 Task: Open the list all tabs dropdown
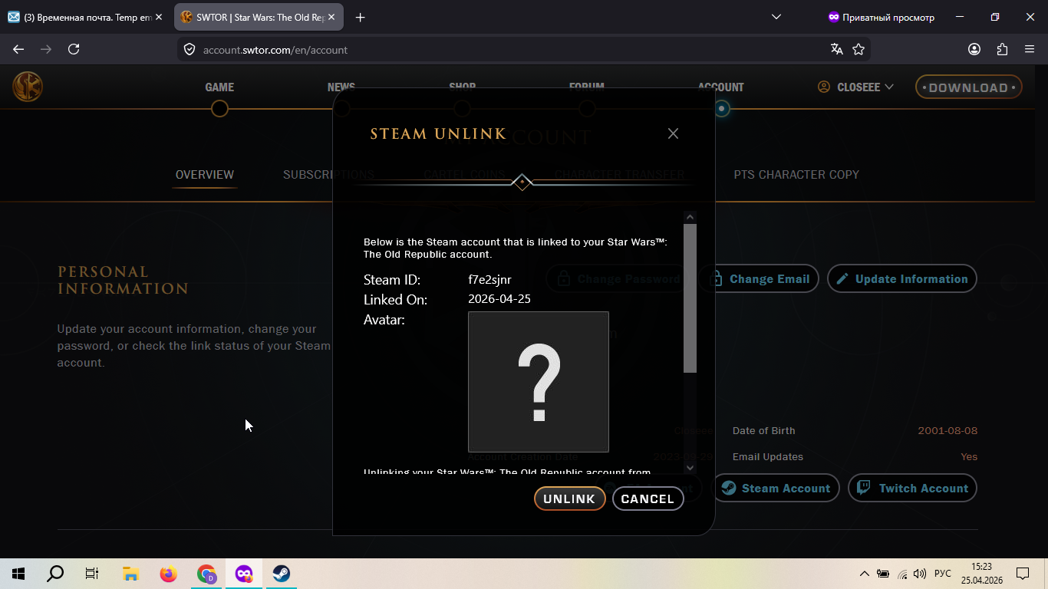pyautogui.click(x=776, y=17)
